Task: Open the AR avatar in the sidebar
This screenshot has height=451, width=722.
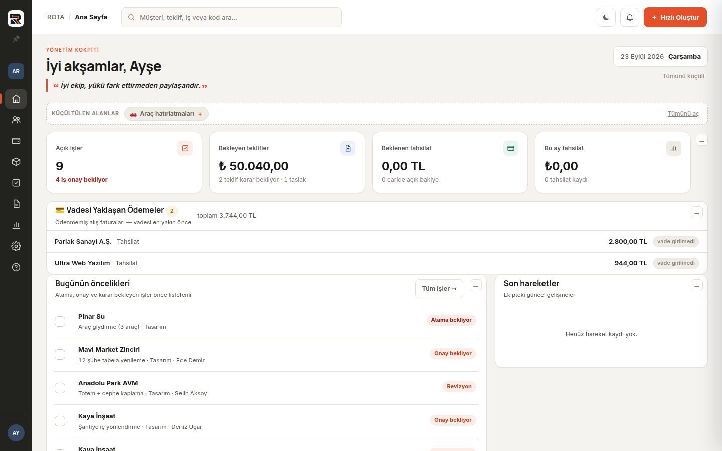Action: click(x=16, y=71)
